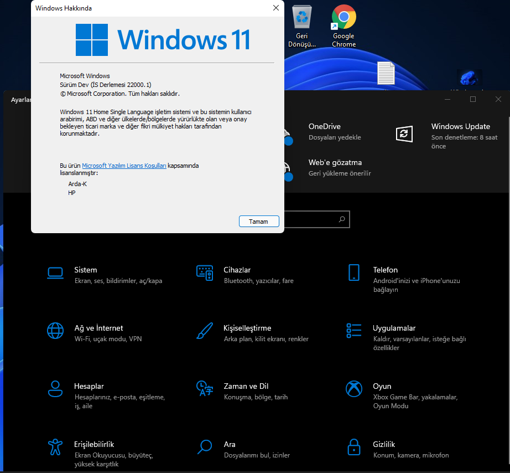
Task: Open the Hesaplar person icon
Action: pos(55,389)
